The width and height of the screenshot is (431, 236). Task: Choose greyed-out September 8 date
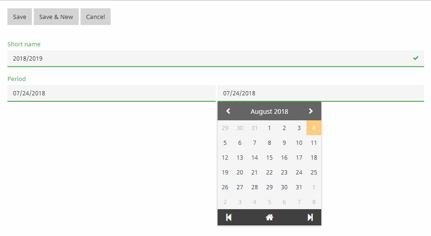click(313, 202)
